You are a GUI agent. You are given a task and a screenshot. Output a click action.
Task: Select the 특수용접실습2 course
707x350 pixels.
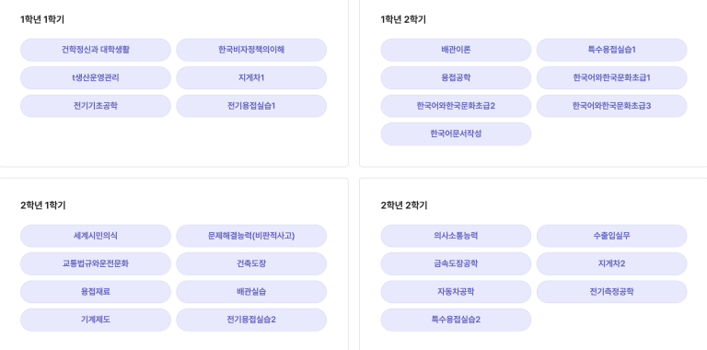(456, 320)
